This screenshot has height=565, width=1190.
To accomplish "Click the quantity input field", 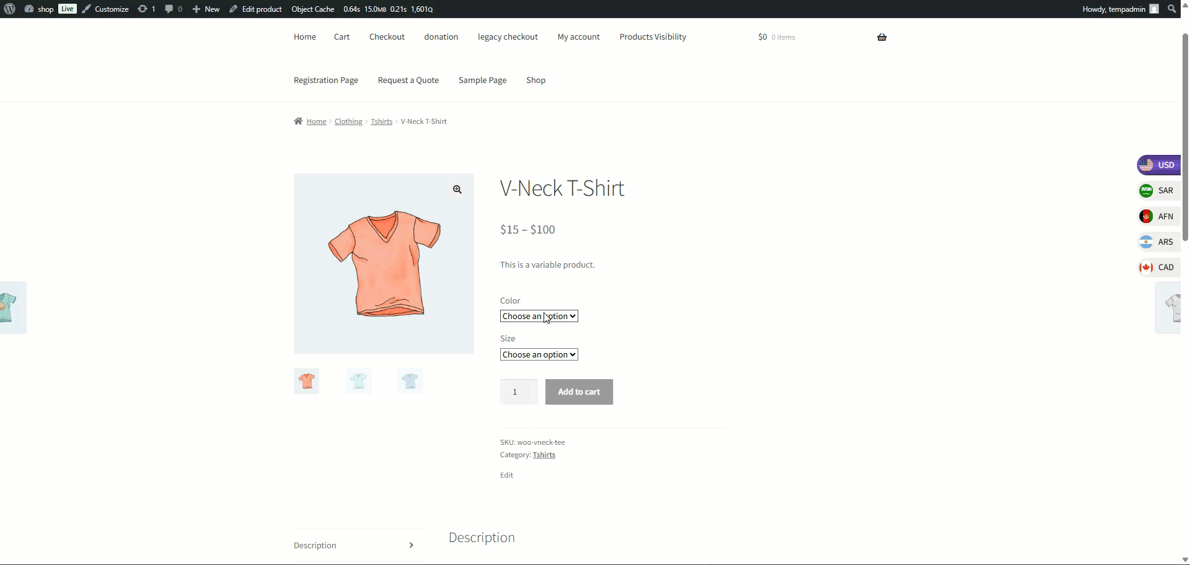I will point(518,392).
